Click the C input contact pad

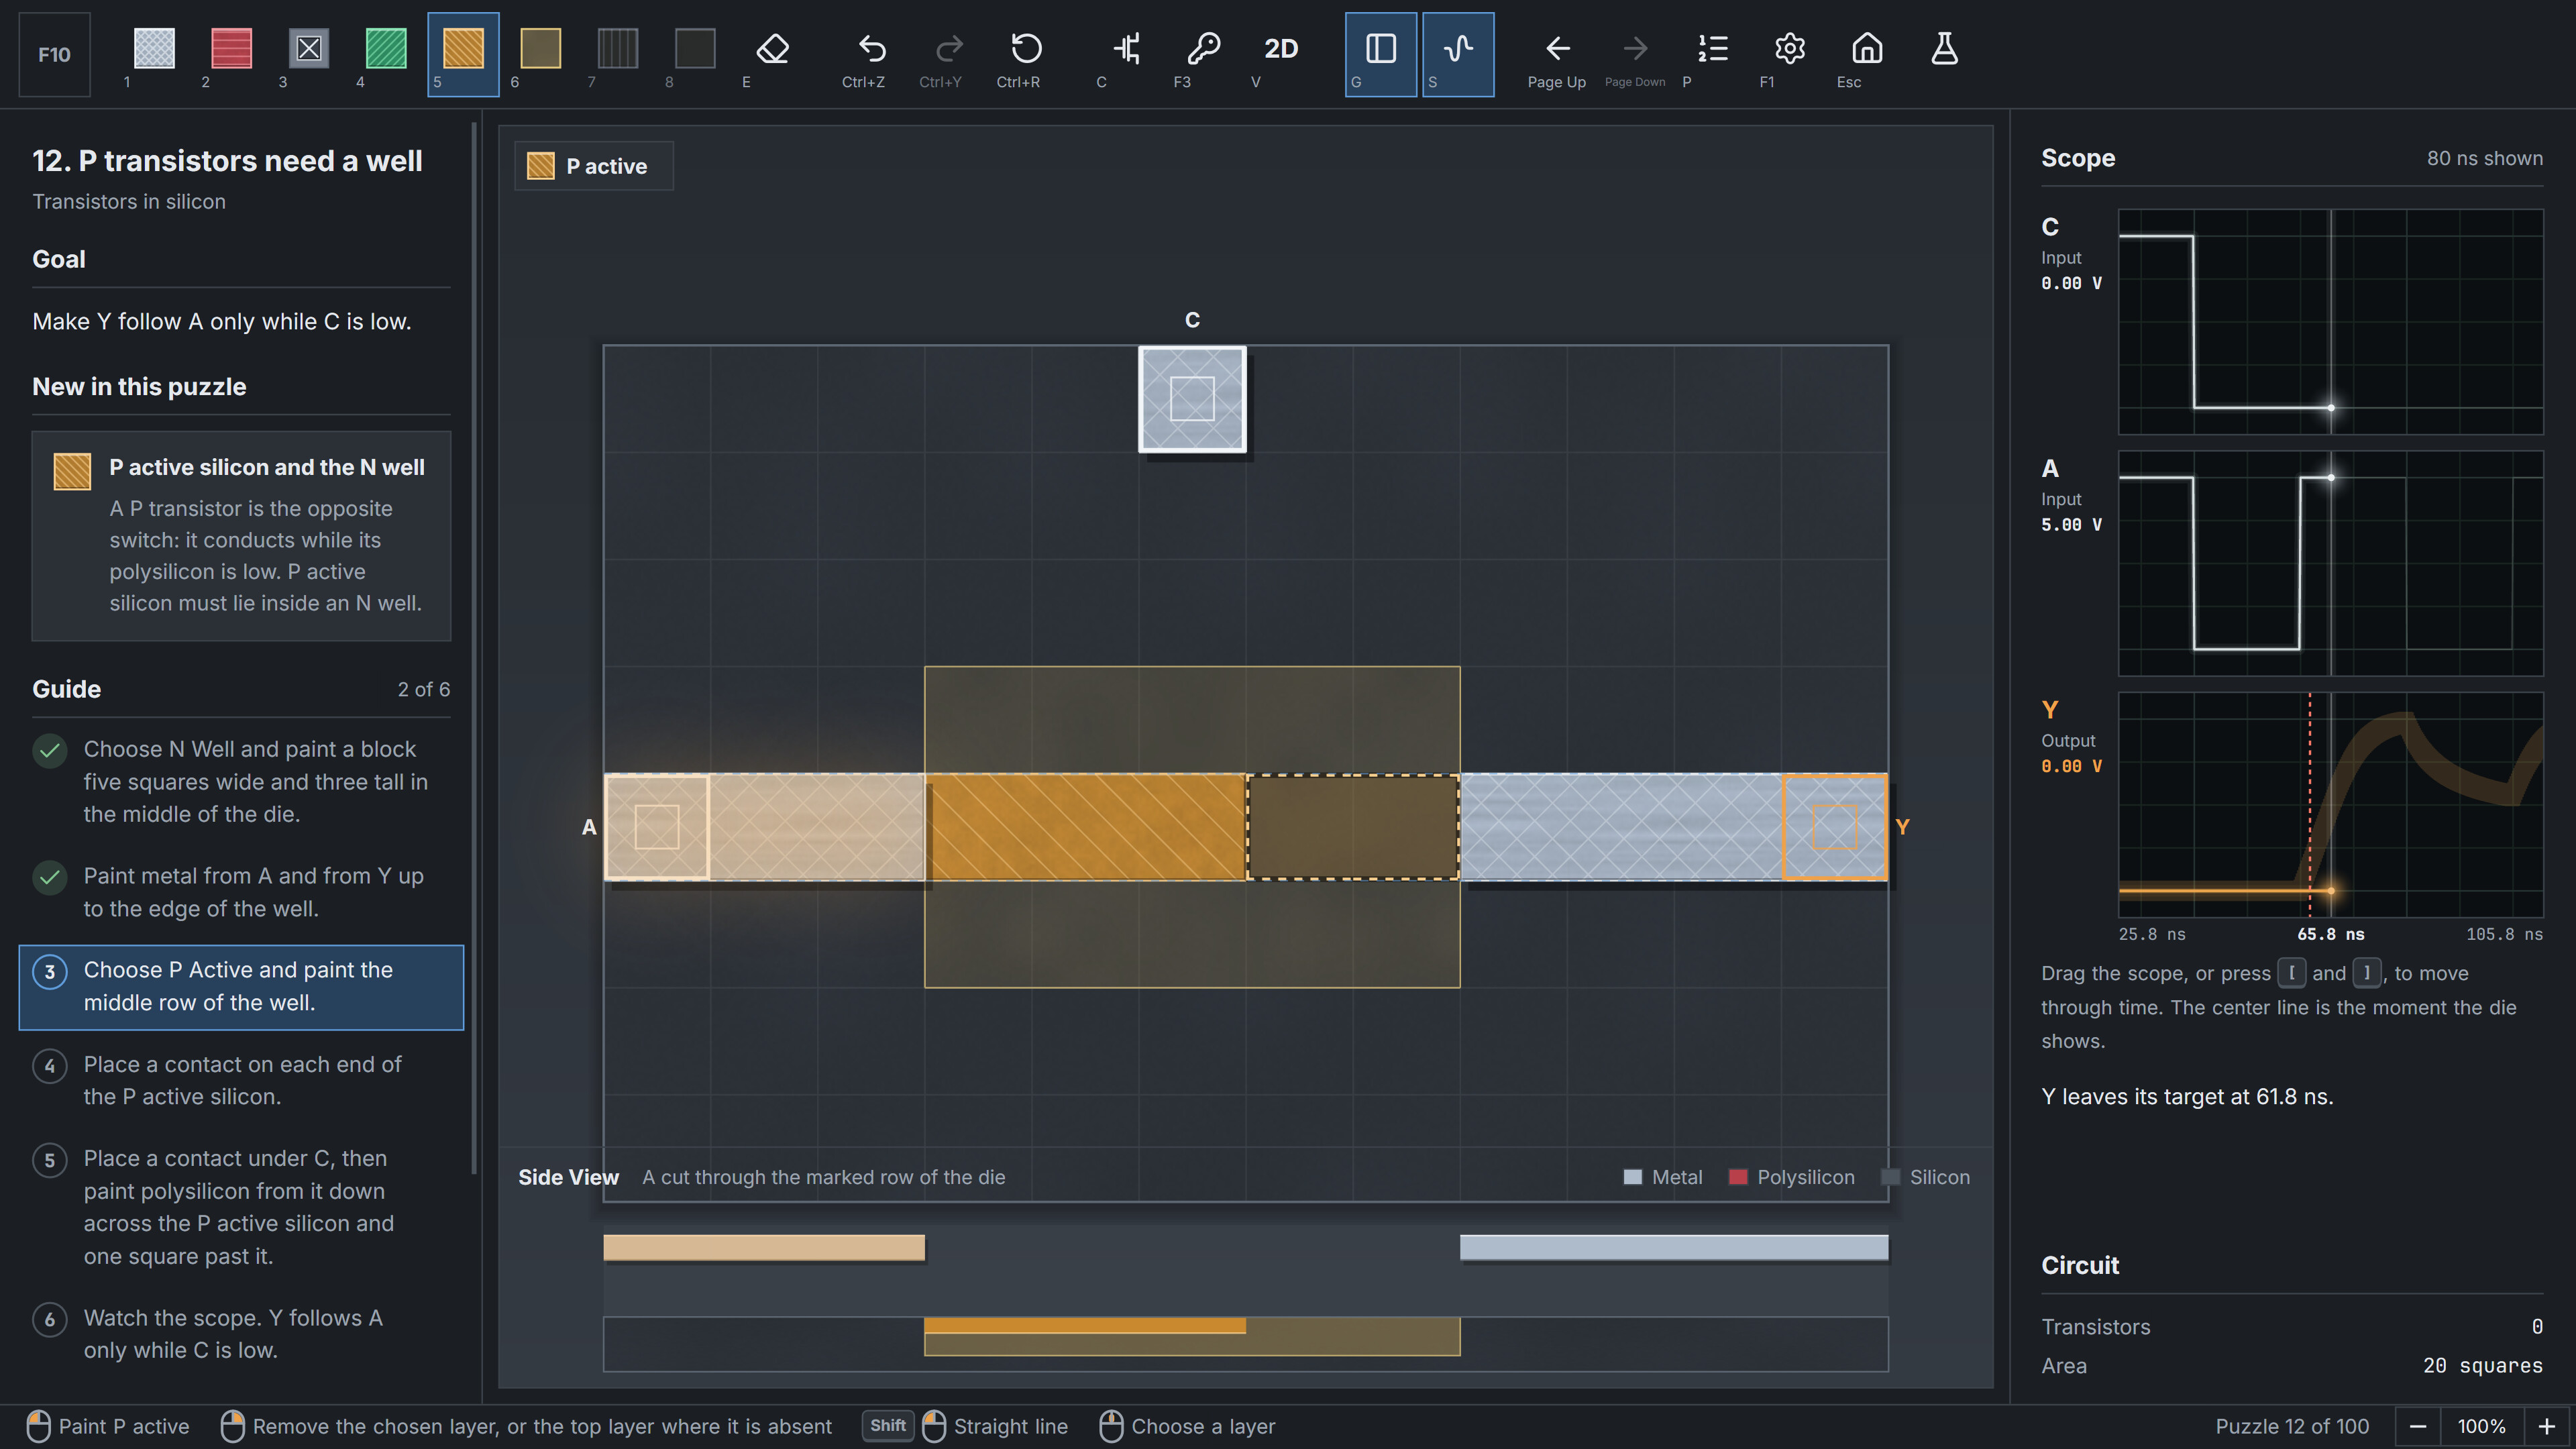click(x=1192, y=399)
